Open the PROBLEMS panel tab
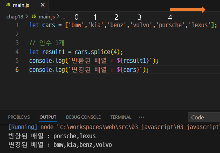 point(19,117)
